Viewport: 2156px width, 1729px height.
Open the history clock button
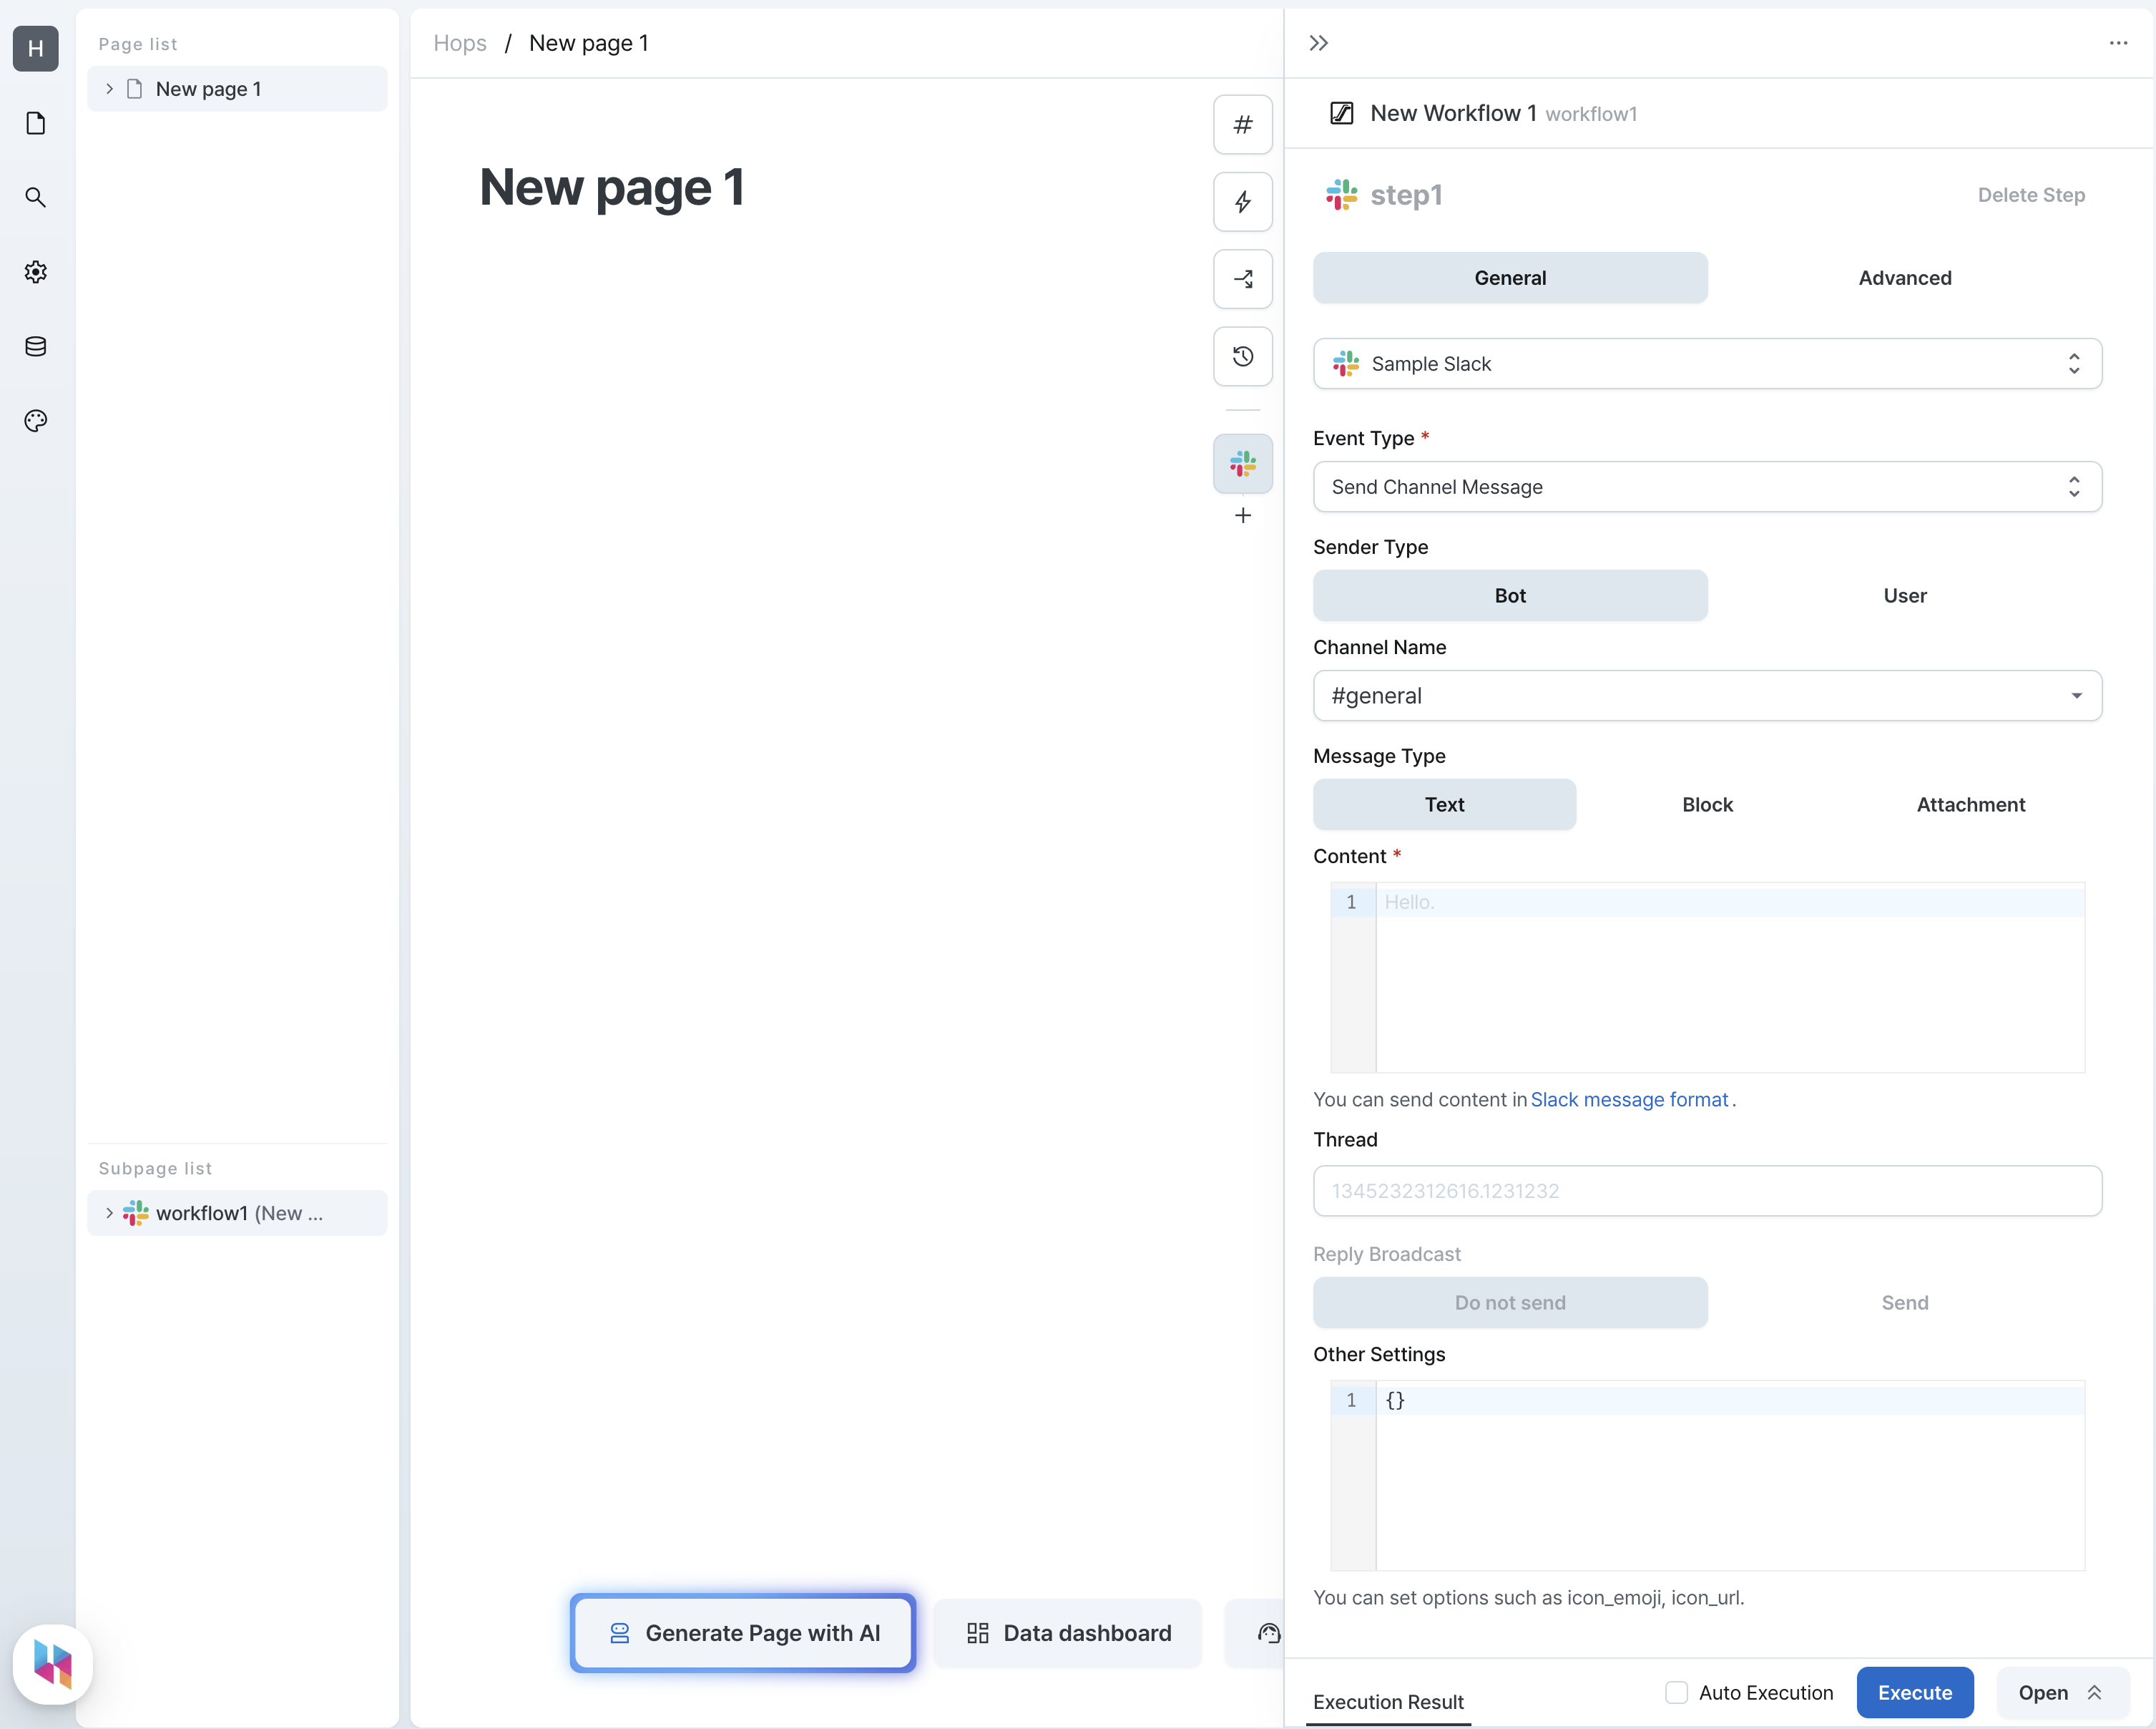click(x=1242, y=356)
